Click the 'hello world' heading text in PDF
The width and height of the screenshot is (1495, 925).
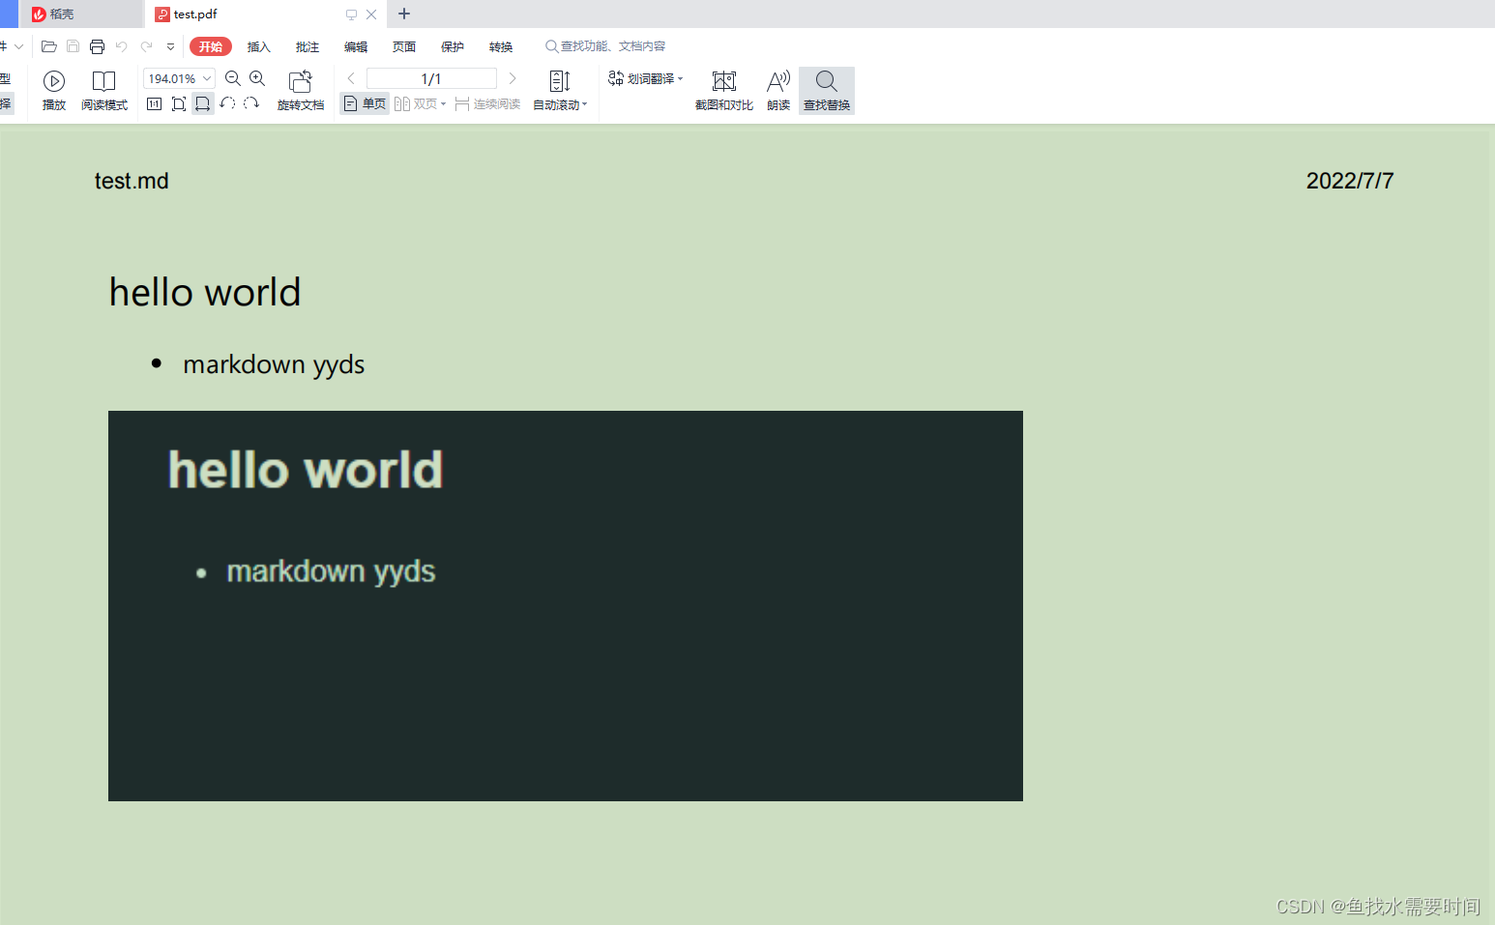(205, 292)
